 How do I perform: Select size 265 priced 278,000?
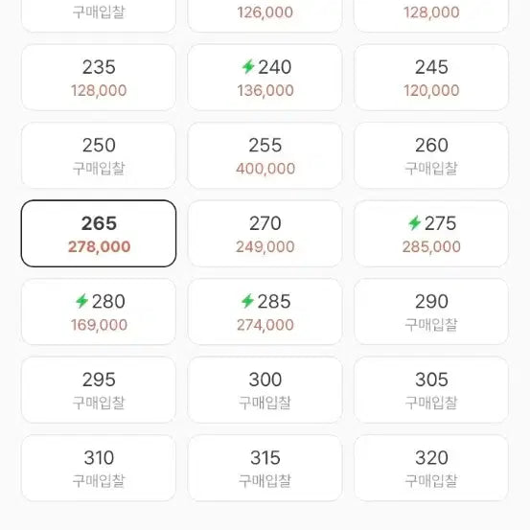click(99, 234)
